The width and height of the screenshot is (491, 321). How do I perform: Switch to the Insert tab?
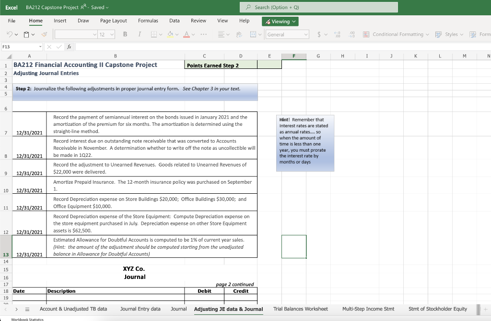60,21
